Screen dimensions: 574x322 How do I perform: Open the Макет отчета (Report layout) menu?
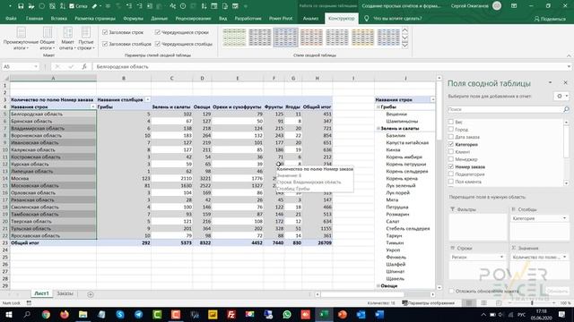tap(67, 38)
